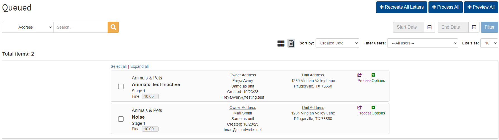Check the Animals Test Inactive checkbox
This screenshot has height=140, width=499.
tap(121, 86)
